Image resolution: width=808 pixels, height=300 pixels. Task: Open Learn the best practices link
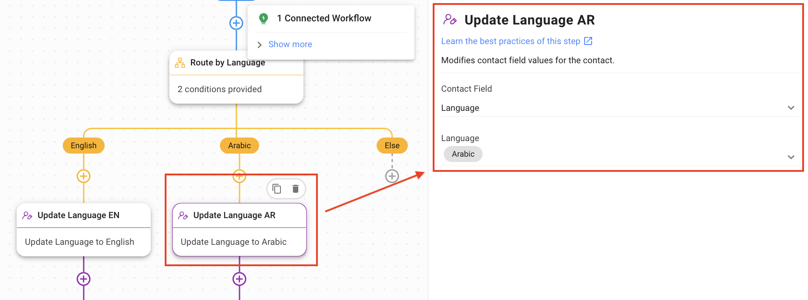pos(510,41)
